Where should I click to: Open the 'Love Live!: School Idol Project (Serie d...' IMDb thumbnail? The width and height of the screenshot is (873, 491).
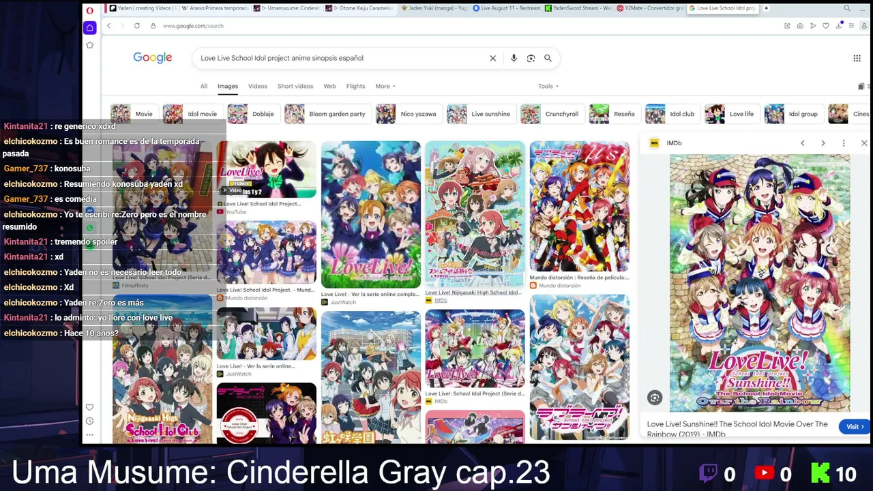pyautogui.click(x=475, y=349)
